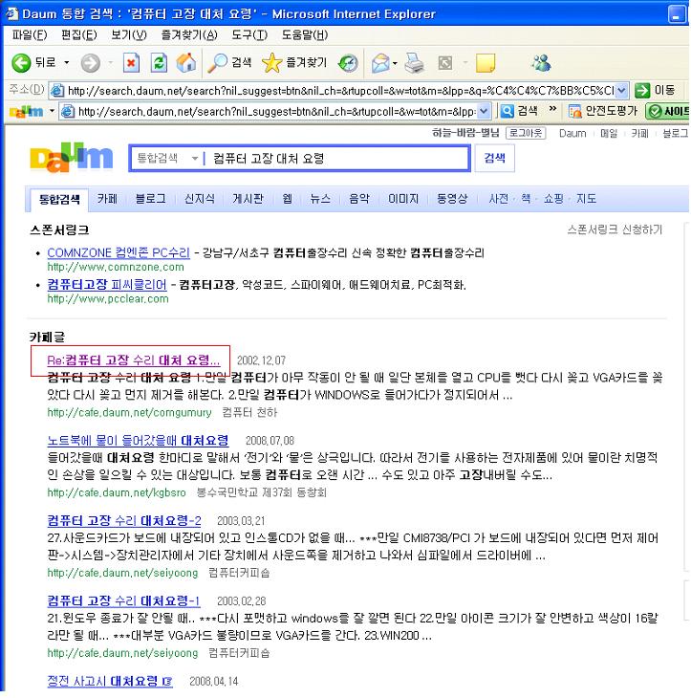
Task: Open the 도움말(H) menu
Action: coord(305,34)
